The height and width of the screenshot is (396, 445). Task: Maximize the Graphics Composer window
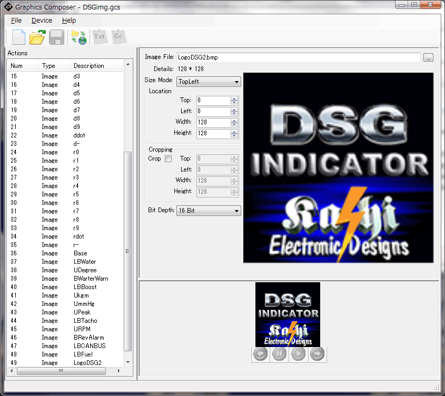click(x=414, y=5)
